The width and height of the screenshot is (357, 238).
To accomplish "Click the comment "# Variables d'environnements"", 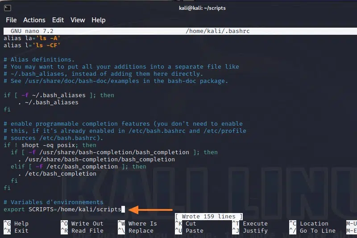I will point(53,202).
